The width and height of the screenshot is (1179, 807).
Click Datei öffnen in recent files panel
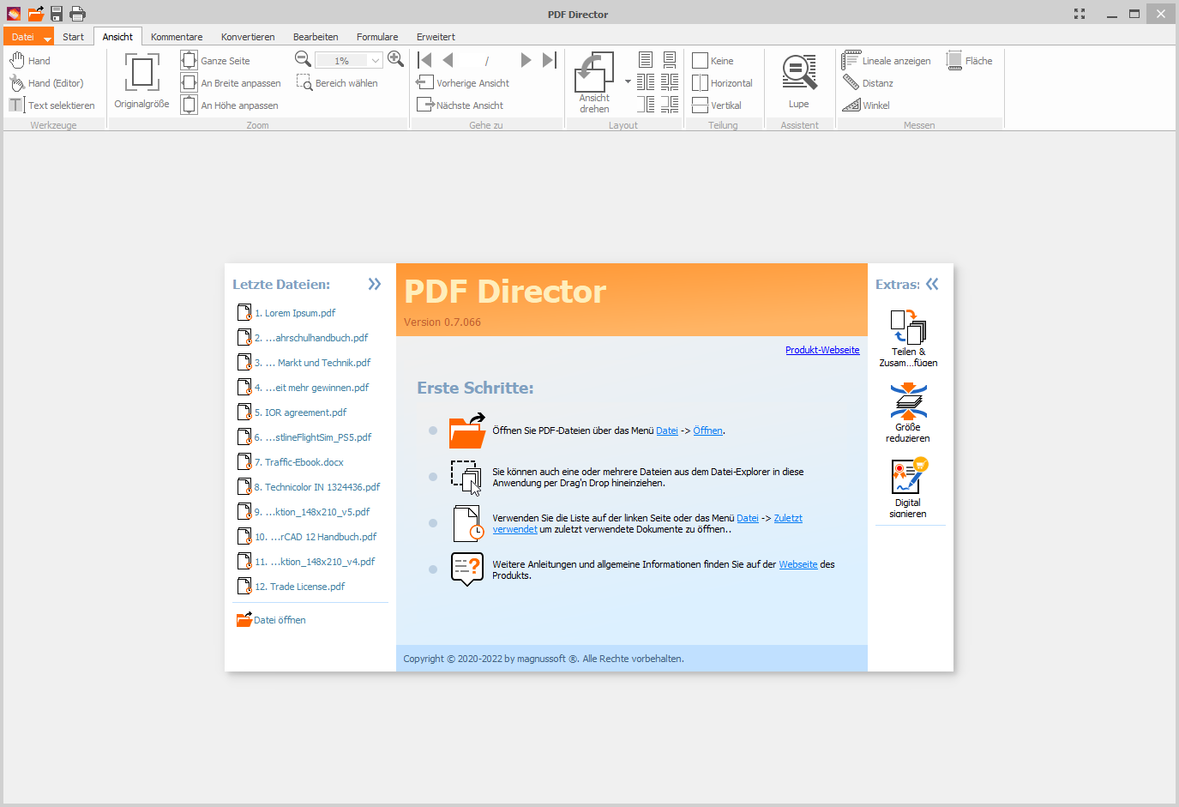coord(280,620)
